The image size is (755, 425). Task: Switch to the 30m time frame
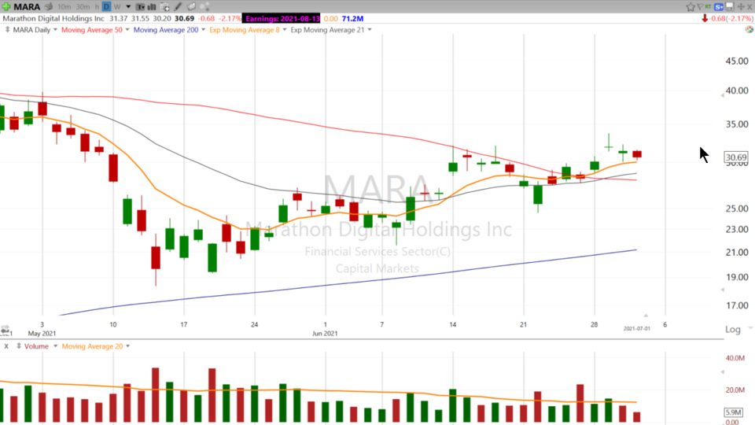pyautogui.click(x=83, y=7)
